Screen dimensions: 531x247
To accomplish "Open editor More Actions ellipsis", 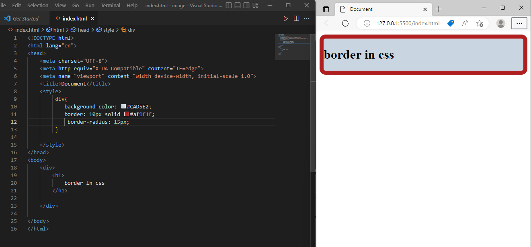I will pyautogui.click(x=307, y=18).
